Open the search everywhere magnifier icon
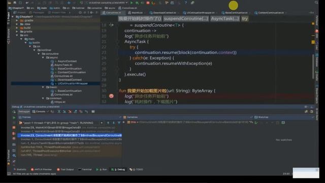Viewport: 325px width, 183px height. click(316, 3)
